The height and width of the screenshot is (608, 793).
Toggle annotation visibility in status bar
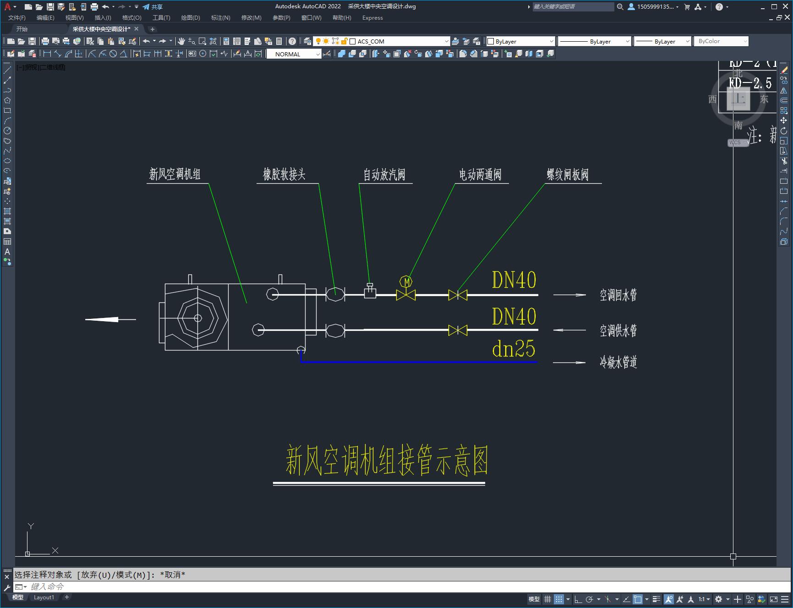pos(669,599)
